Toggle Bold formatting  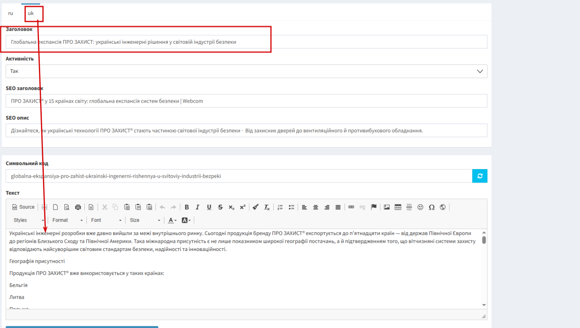click(x=187, y=207)
